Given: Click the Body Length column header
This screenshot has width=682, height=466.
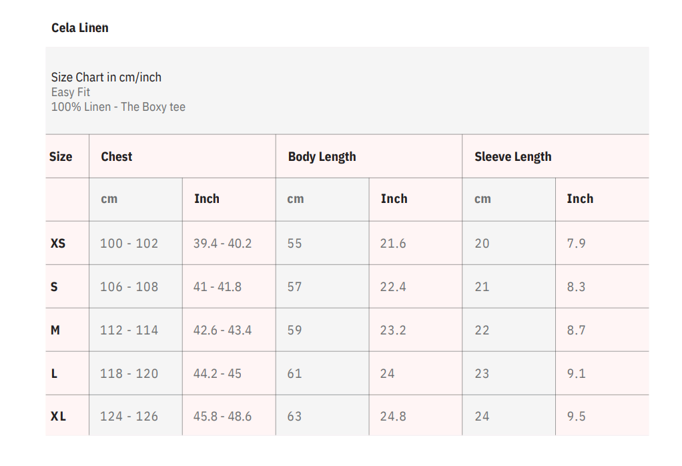Looking at the screenshot, I should (x=322, y=157).
